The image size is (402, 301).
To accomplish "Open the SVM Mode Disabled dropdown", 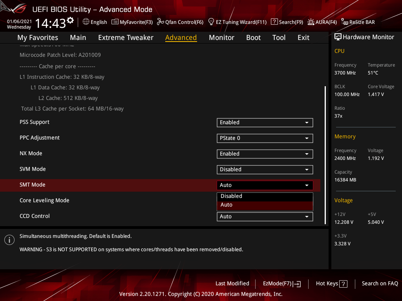I will point(265,169).
